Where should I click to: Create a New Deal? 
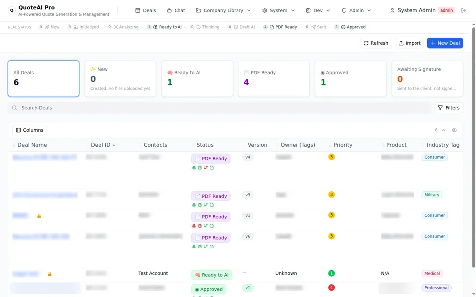[x=445, y=43]
